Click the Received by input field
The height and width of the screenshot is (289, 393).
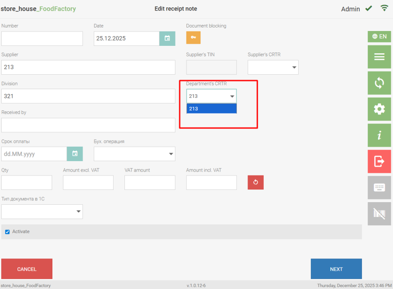click(88, 125)
